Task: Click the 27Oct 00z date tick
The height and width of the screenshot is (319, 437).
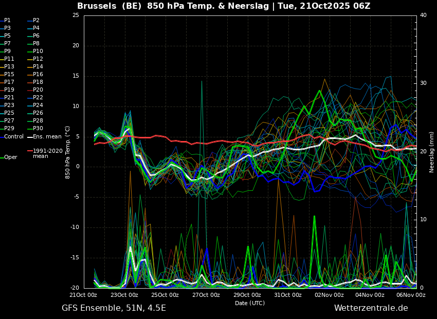Action: [x=206, y=295]
